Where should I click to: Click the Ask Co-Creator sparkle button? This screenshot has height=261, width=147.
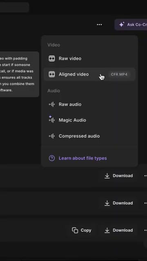coord(131,24)
